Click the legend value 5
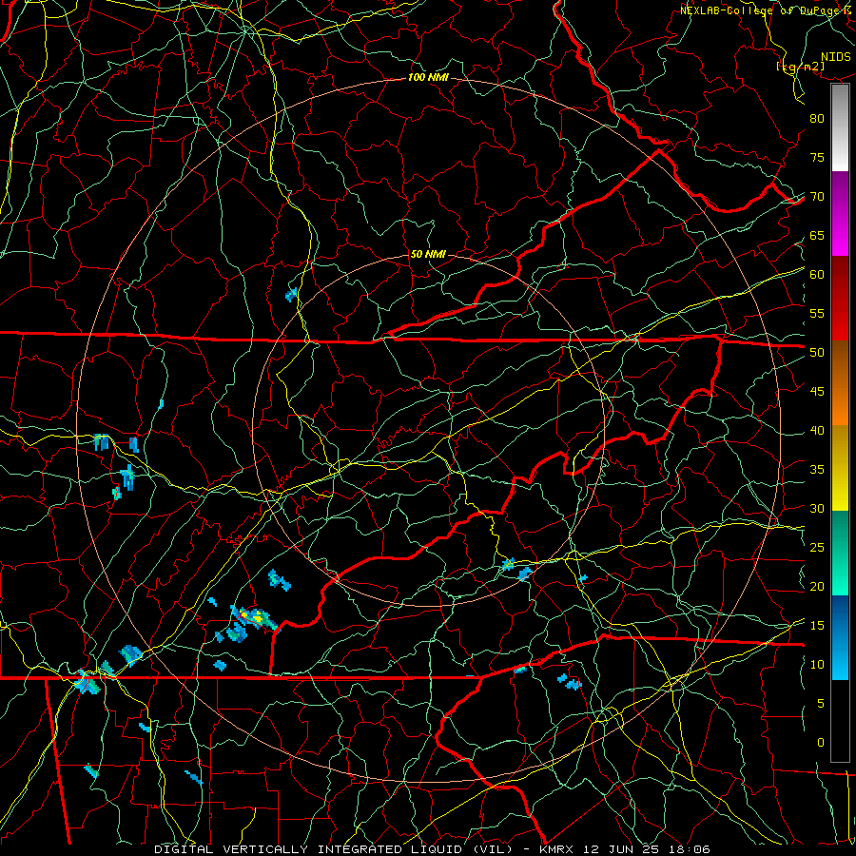The width and height of the screenshot is (856, 856). coord(821,704)
